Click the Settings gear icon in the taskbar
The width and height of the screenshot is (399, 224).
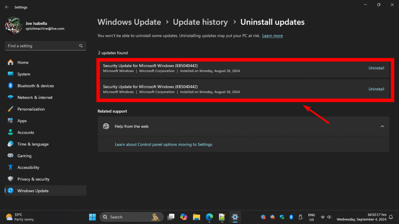coord(235,217)
